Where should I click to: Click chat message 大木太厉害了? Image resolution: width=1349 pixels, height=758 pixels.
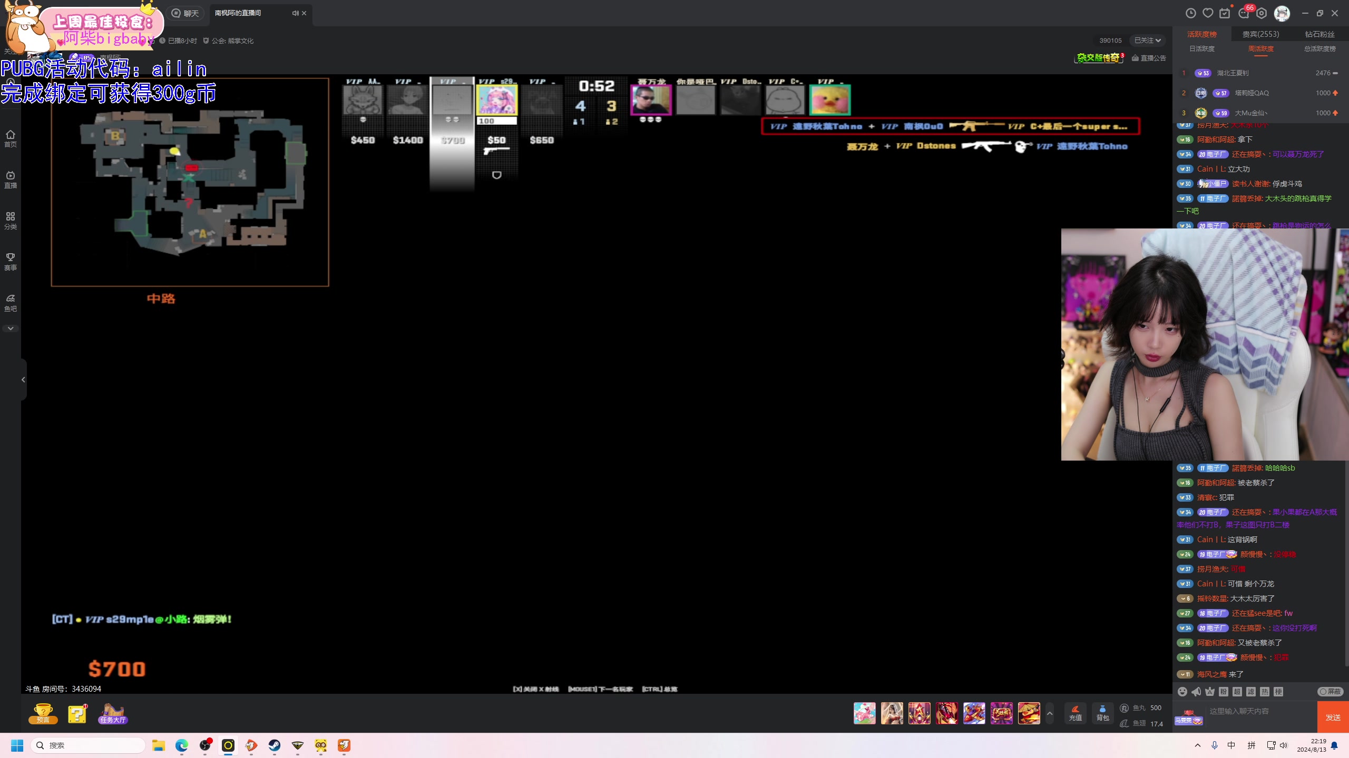coord(1253,599)
